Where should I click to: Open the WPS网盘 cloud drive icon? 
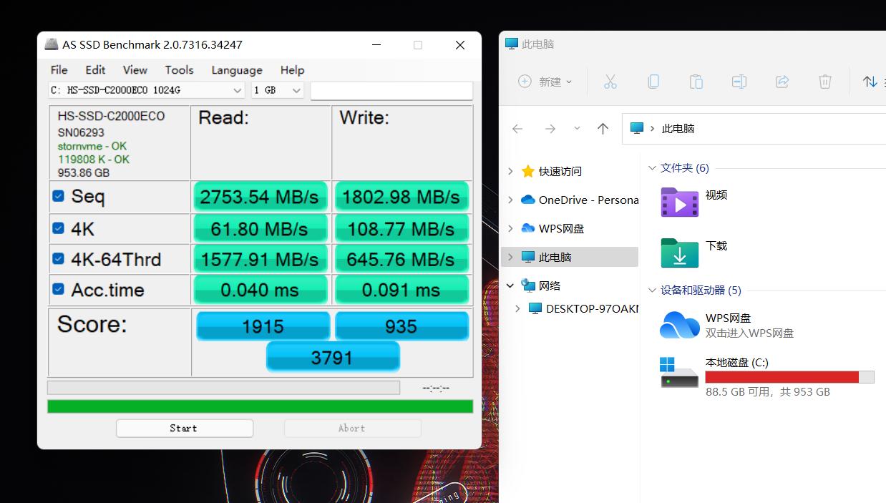tap(679, 326)
